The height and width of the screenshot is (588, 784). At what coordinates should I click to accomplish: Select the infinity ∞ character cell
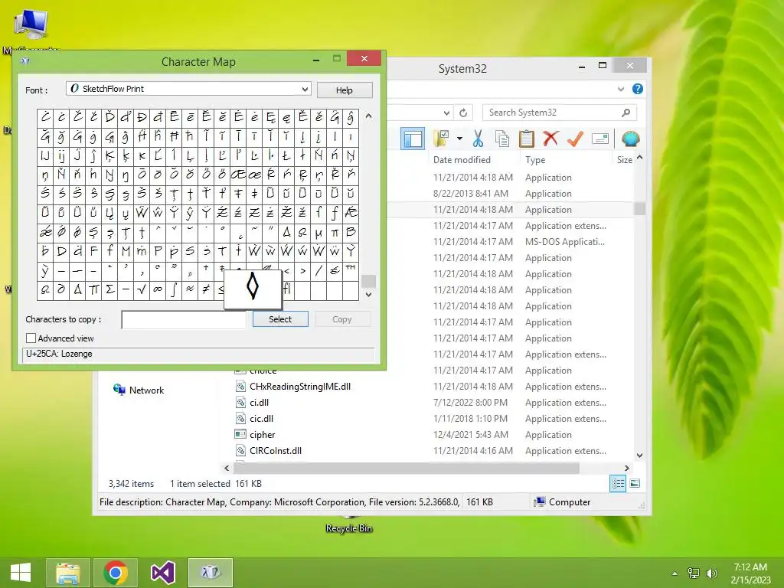point(158,289)
